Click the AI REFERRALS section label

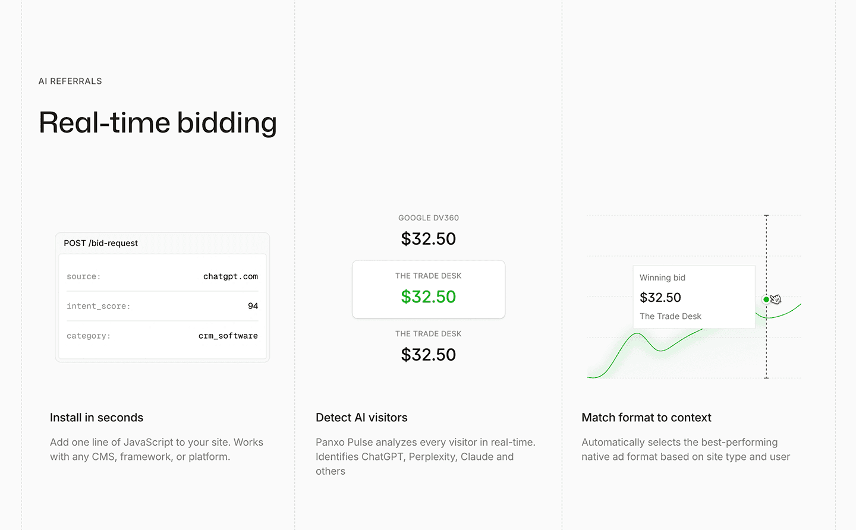[70, 81]
